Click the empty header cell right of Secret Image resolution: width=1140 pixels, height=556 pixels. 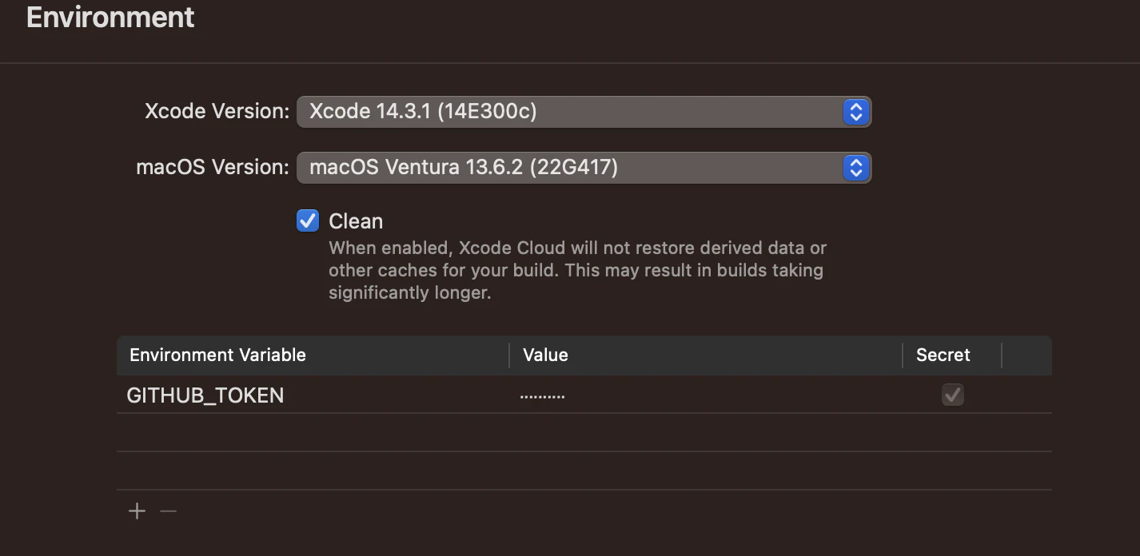[x=1026, y=355]
